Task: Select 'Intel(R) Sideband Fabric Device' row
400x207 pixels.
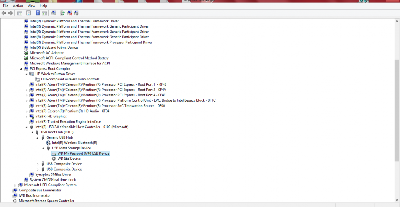Action: pyautogui.click(x=54, y=48)
